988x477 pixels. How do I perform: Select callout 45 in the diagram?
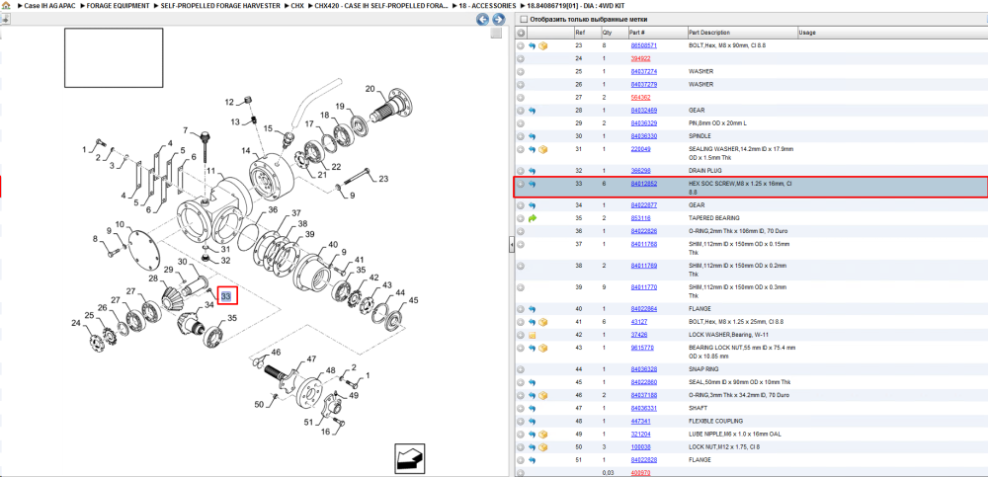click(x=413, y=300)
